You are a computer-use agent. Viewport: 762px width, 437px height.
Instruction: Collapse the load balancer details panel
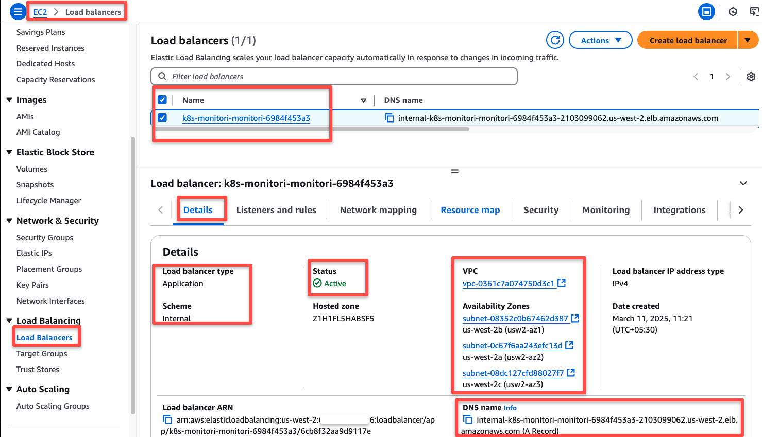[x=743, y=183]
